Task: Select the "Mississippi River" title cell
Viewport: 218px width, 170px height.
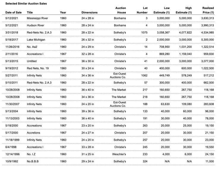Action: point(37,18)
